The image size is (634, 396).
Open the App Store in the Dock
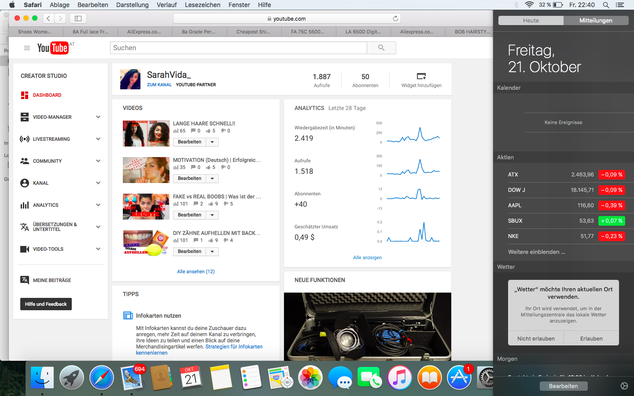point(459,378)
